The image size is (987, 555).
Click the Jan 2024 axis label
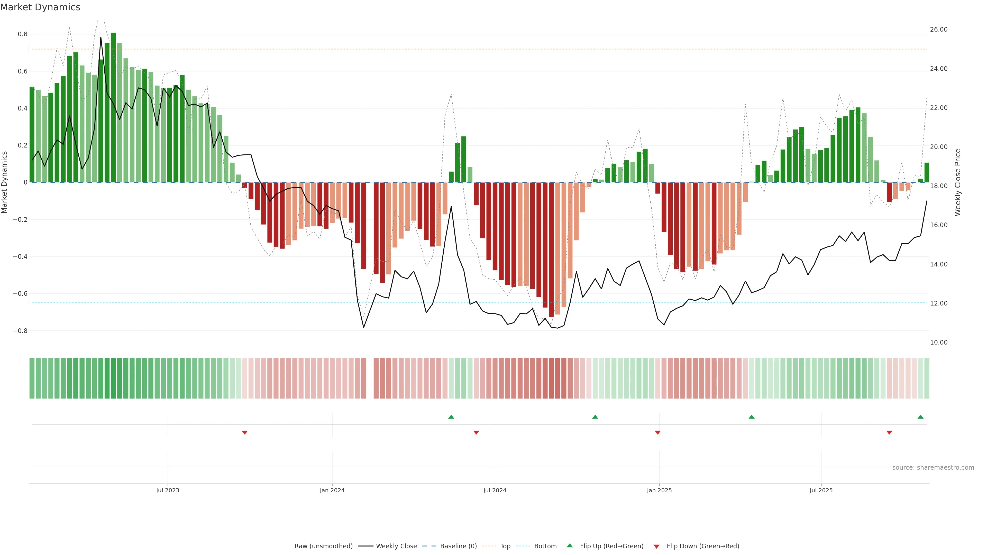(x=332, y=490)
